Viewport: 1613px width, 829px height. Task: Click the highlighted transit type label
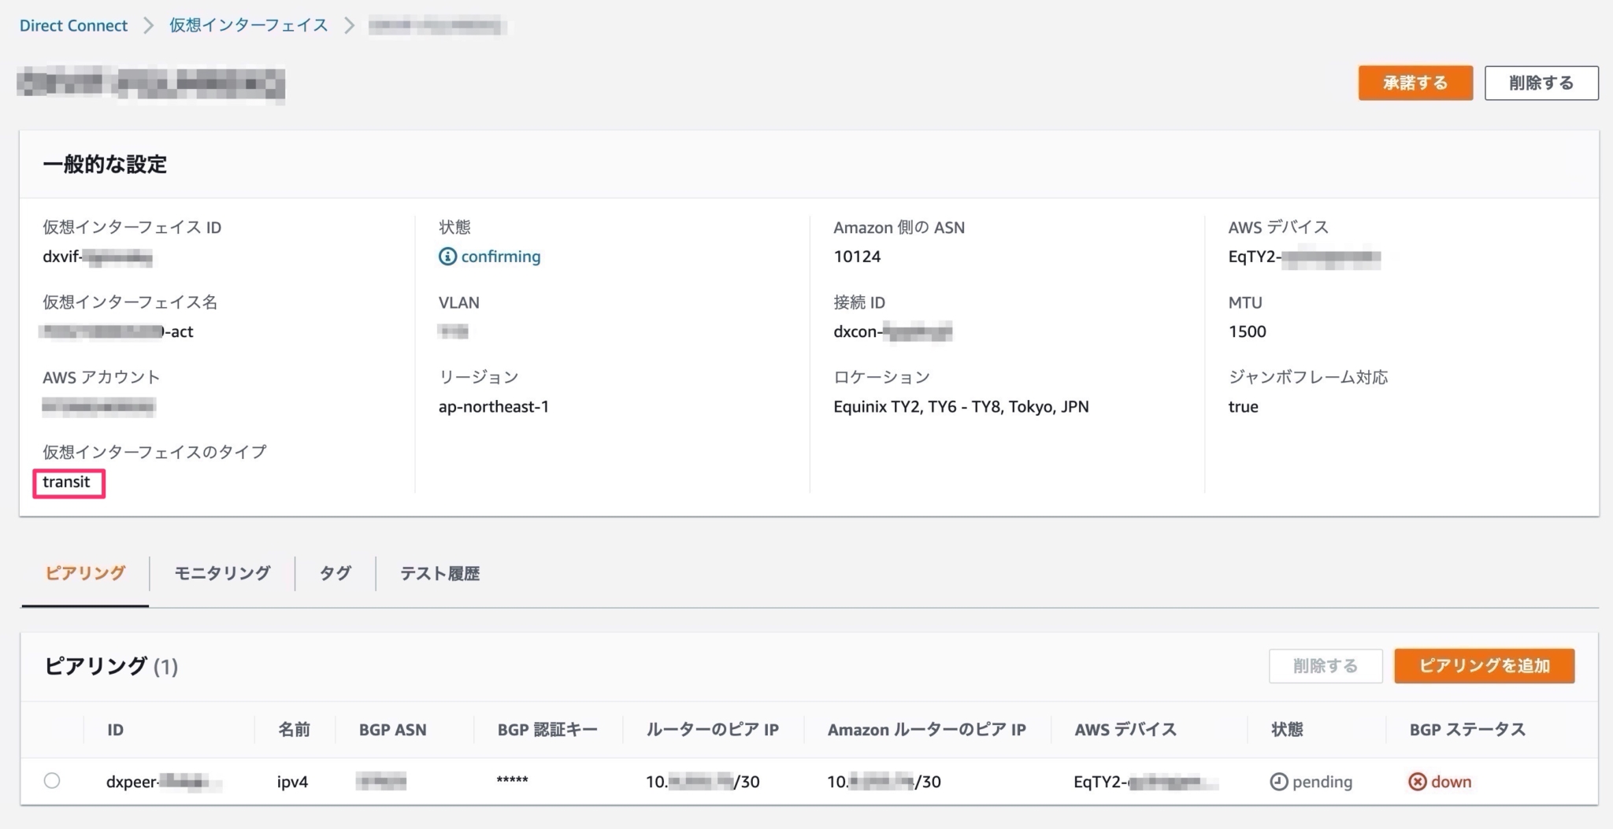tap(68, 481)
